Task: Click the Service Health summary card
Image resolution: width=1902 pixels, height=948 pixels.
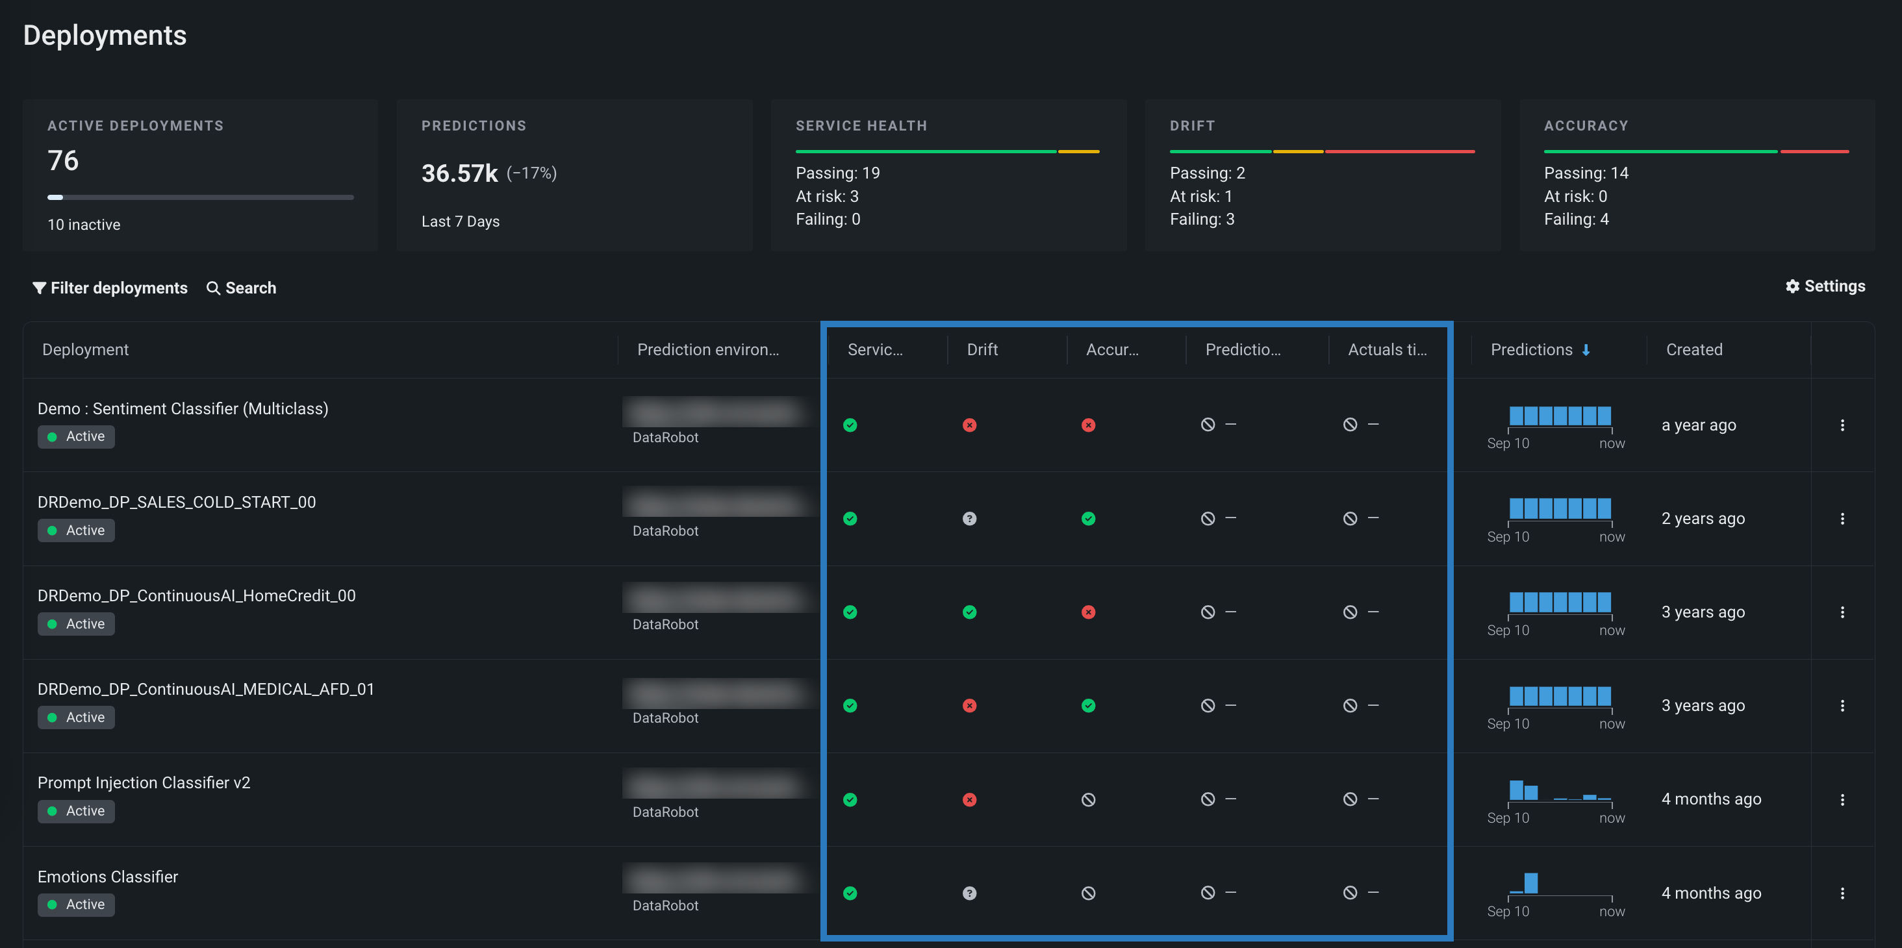Action: click(948, 176)
